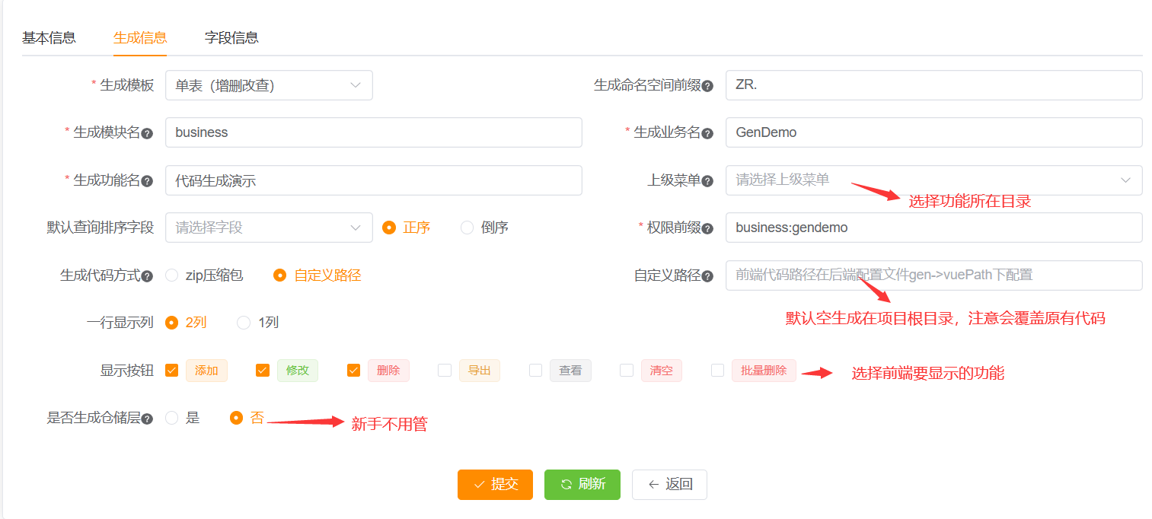Image resolution: width=1152 pixels, height=519 pixels.
Task: Choose zip压缩包 as code generation method
Action: pos(172,275)
